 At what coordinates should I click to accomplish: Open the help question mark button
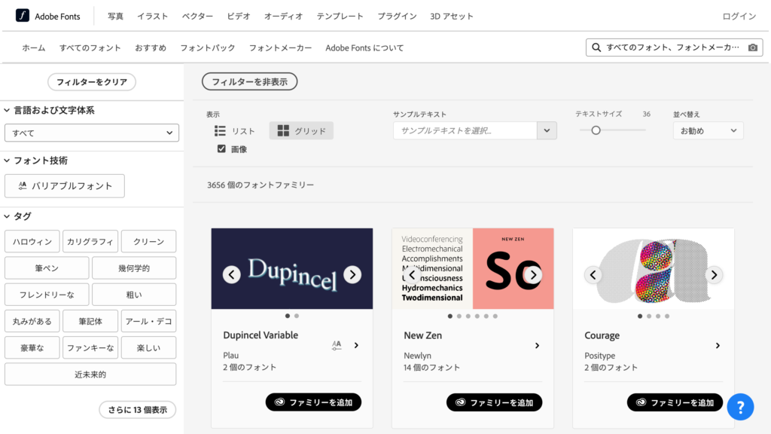coord(740,406)
